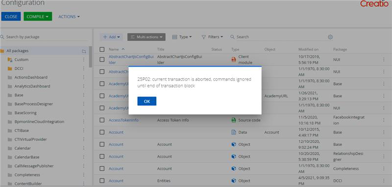This screenshot has height=187, width=392.
Task: Click the blue Close button
Action: (11, 17)
